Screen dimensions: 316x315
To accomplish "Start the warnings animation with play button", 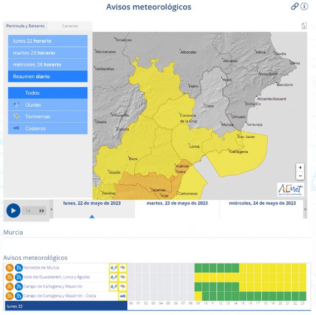I will 13,210.
